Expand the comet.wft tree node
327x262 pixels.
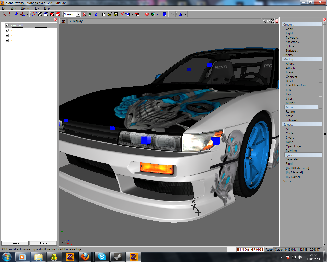[3, 25]
